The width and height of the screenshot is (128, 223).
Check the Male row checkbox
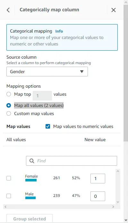(x=9, y=196)
